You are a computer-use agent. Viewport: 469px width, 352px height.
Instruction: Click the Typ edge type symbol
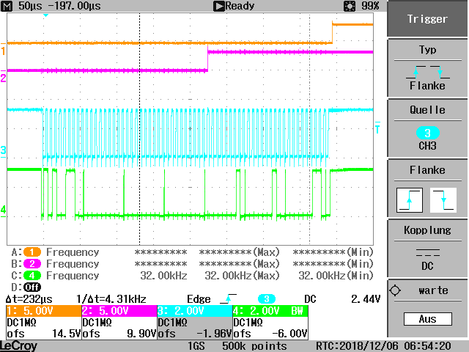[428, 72]
